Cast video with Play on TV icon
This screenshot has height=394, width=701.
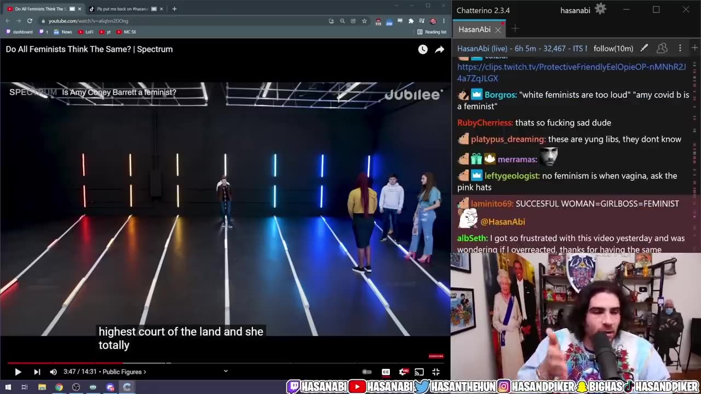coord(419,372)
